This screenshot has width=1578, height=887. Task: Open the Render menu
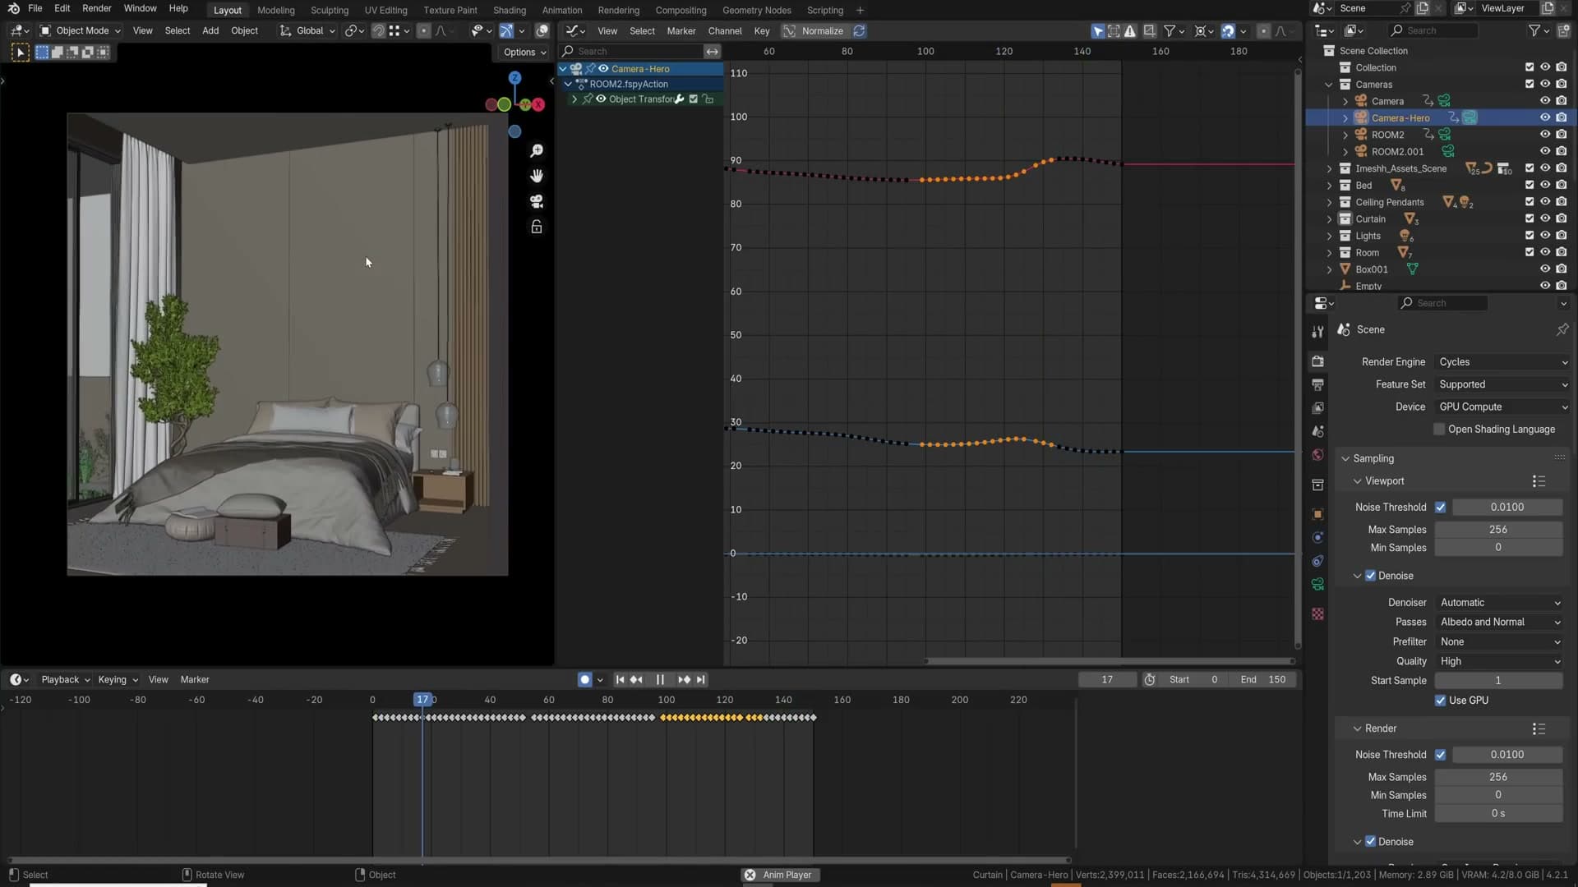96,8
